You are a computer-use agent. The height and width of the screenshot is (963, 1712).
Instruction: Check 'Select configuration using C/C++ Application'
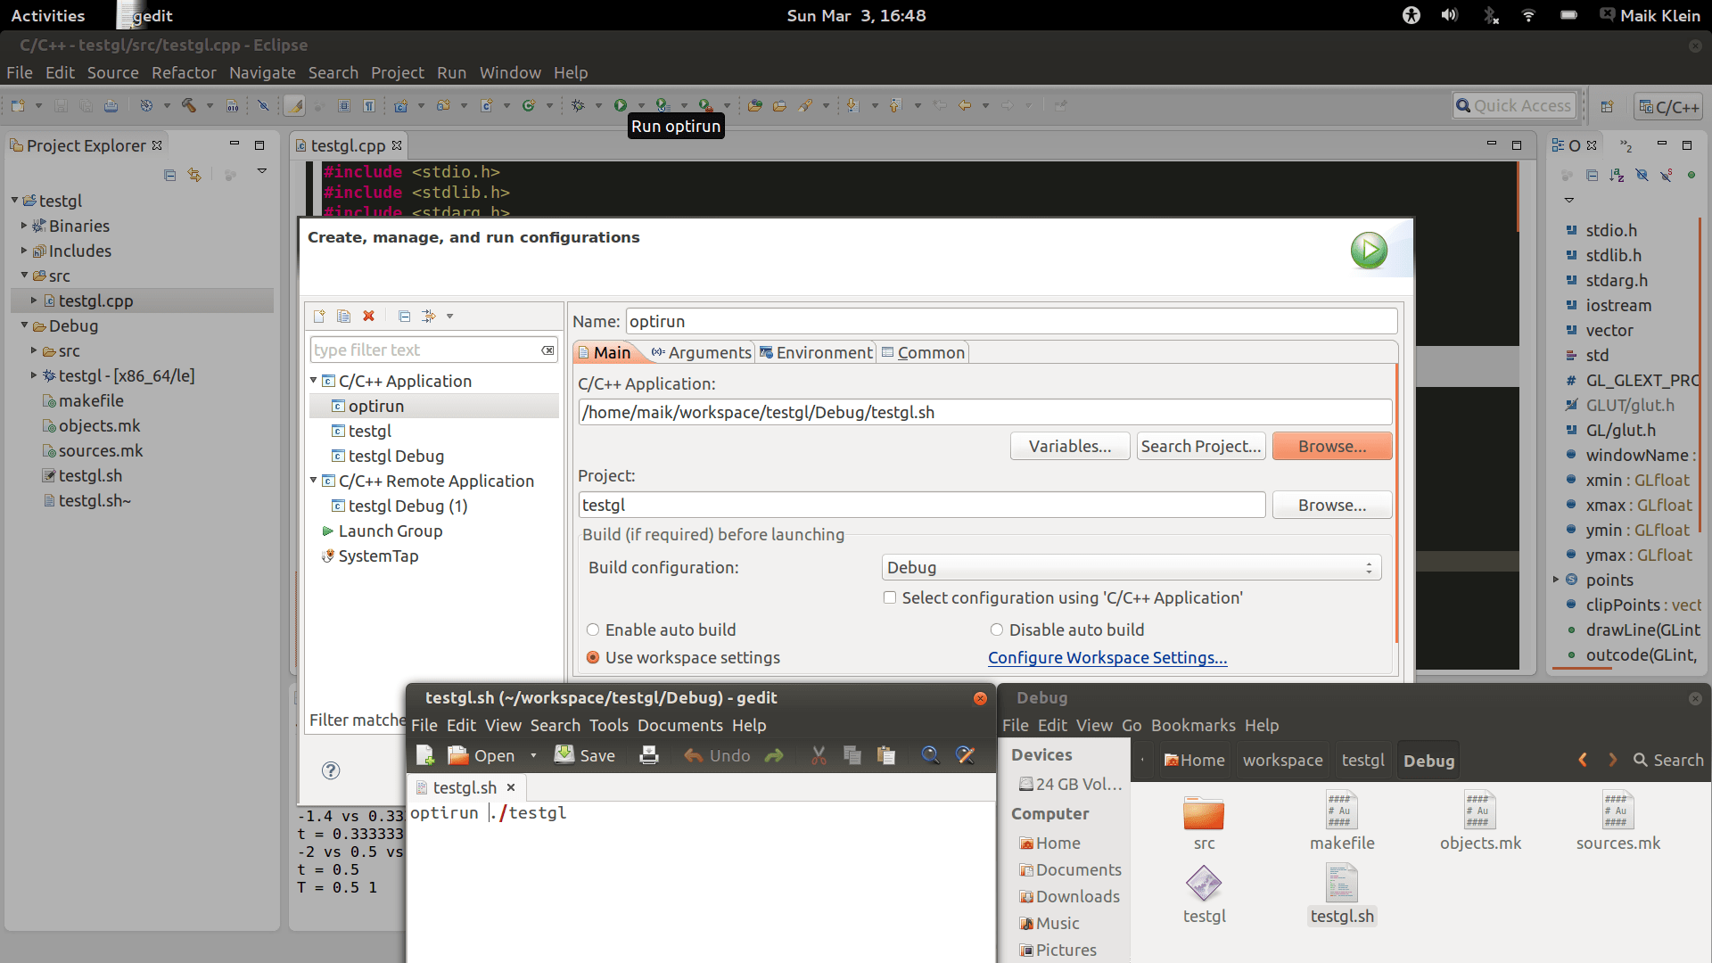click(889, 597)
